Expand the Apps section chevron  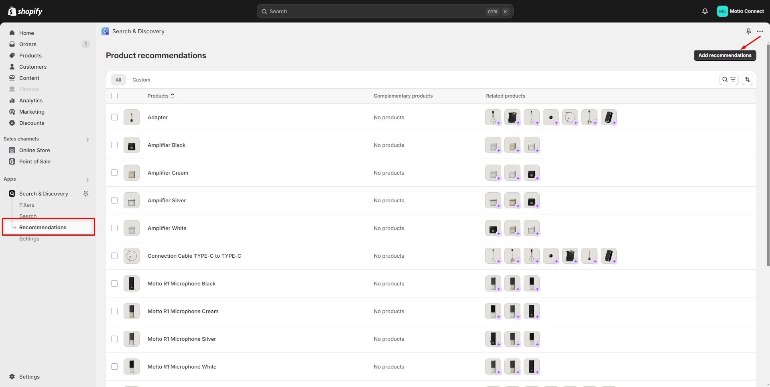click(87, 179)
